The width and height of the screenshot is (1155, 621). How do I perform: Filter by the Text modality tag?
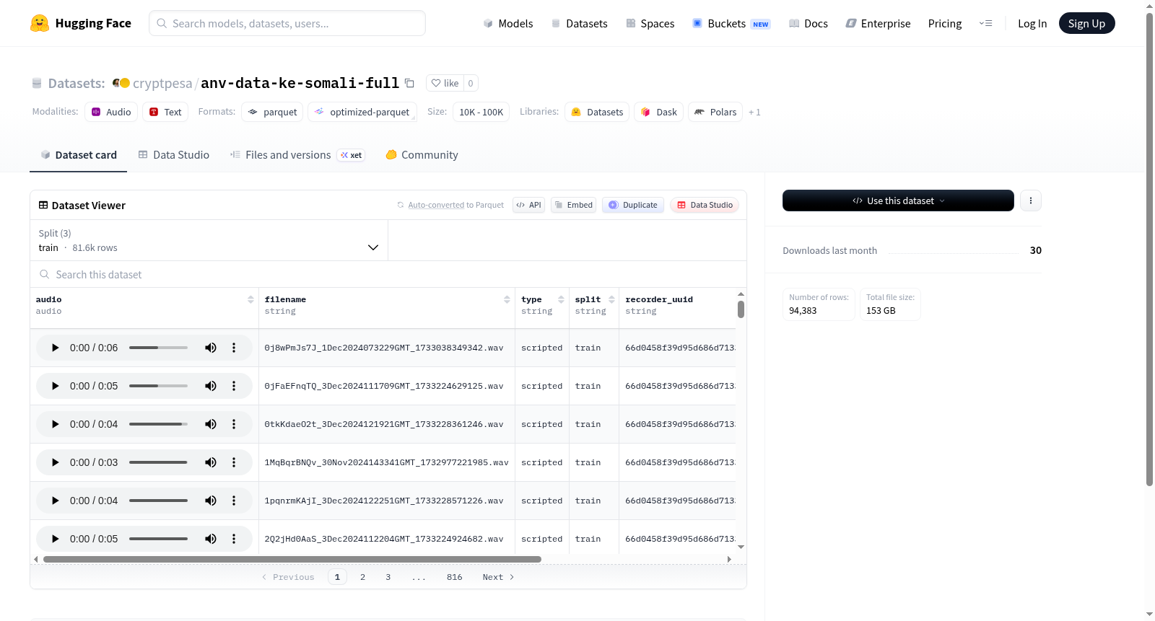[x=165, y=112]
